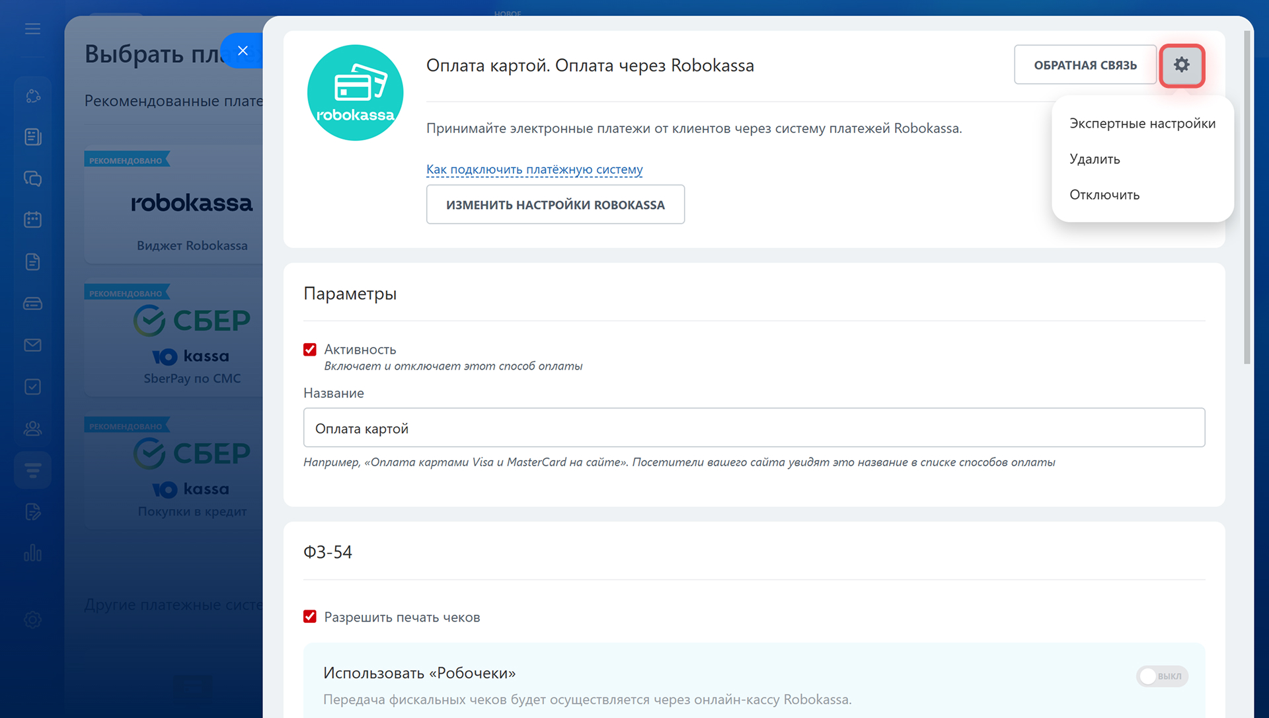1269x718 pixels.
Task: Toggle the Активность checkbox
Action: pyautogui.click(x=310, y=350)
